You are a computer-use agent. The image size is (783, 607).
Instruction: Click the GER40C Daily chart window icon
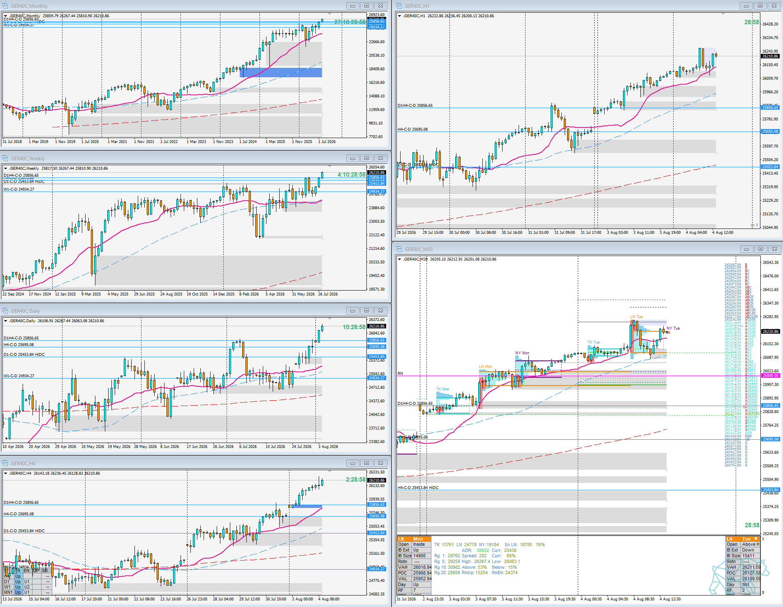[x=5, y=311]
